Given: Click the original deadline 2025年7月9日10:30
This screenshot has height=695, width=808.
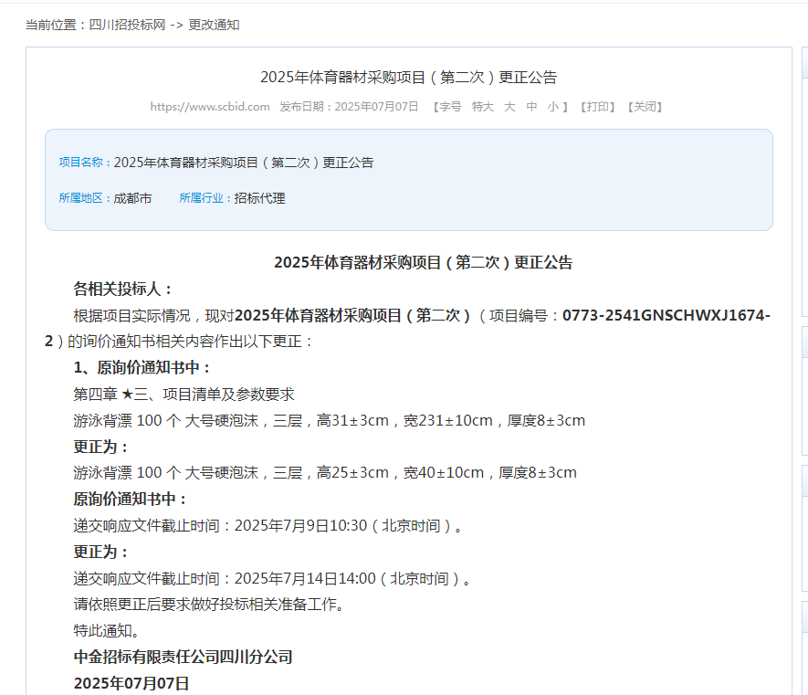Looking at the screenshot, I should (301, 525).
